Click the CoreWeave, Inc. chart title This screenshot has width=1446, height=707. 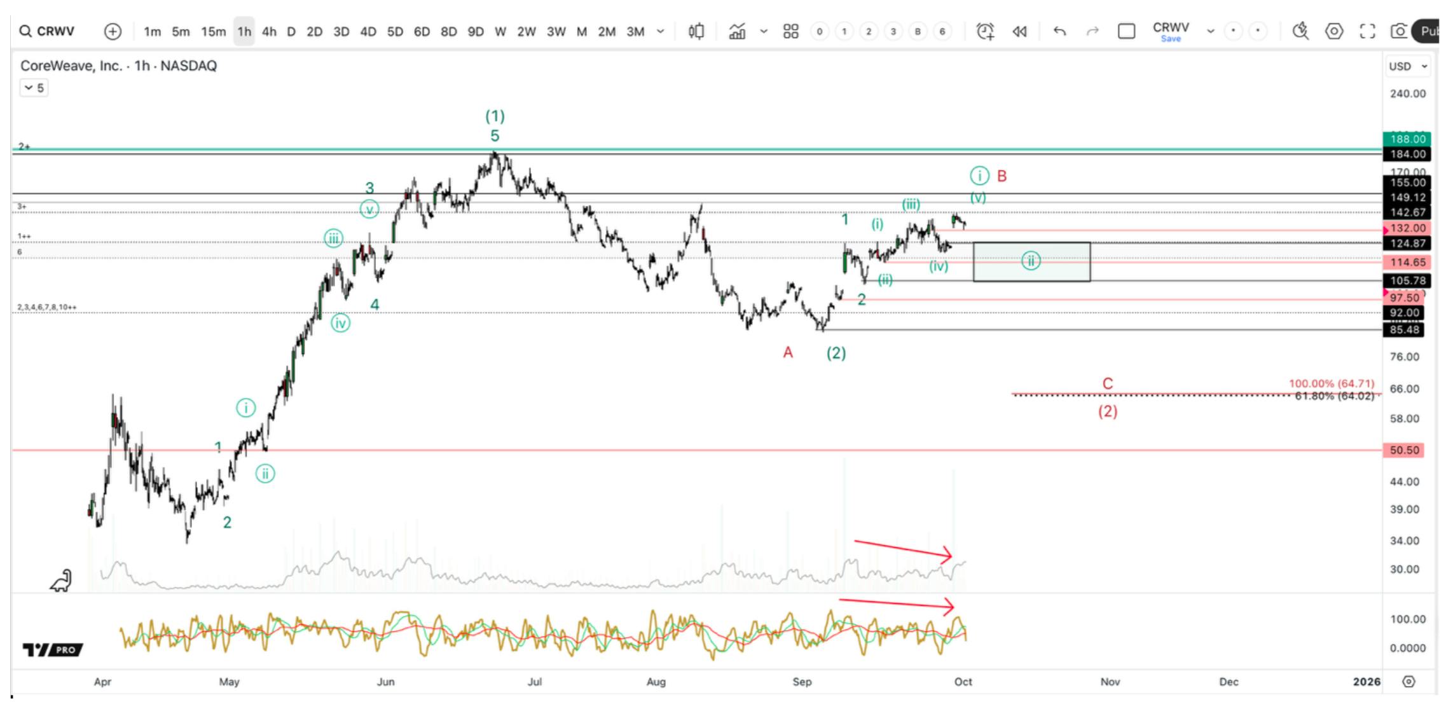pos(118,65)
